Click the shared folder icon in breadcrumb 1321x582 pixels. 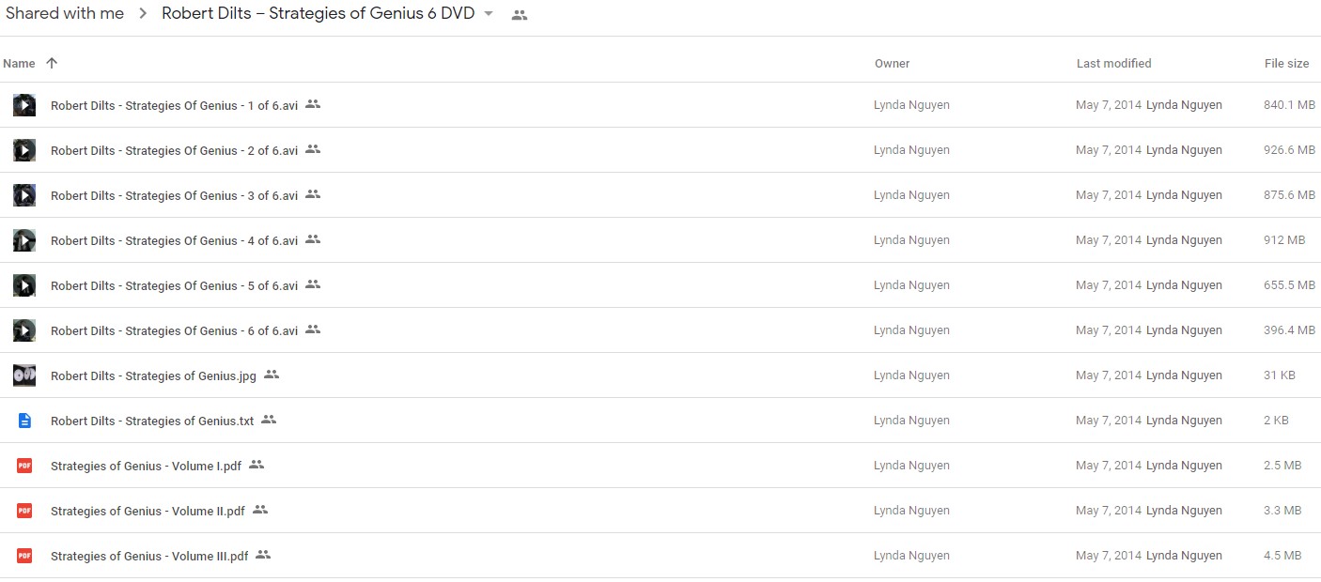click(520, 15)
